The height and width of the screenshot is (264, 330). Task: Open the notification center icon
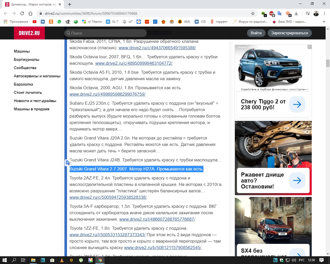click(x=321, y=260)
